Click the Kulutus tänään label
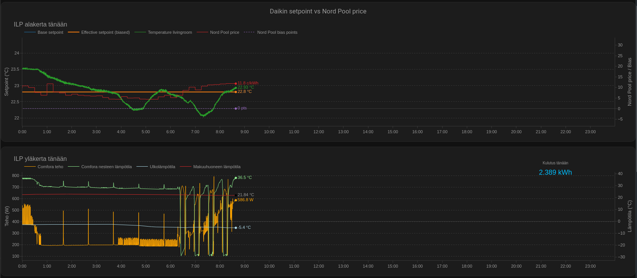Viewport: 637px width, 278px height. click(x=555, y=163)
